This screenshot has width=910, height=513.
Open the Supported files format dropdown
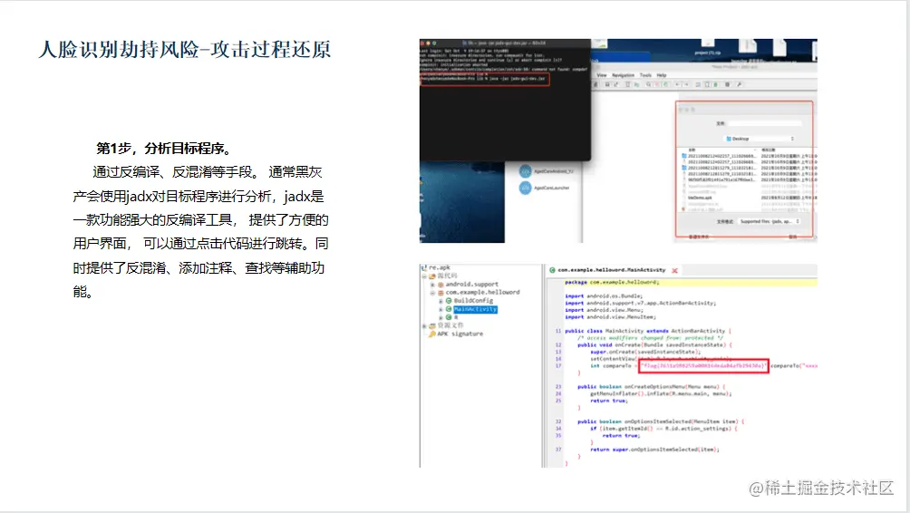pos(769,222)
